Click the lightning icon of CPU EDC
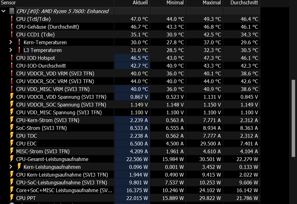The image size is (297, 204). 12,144
